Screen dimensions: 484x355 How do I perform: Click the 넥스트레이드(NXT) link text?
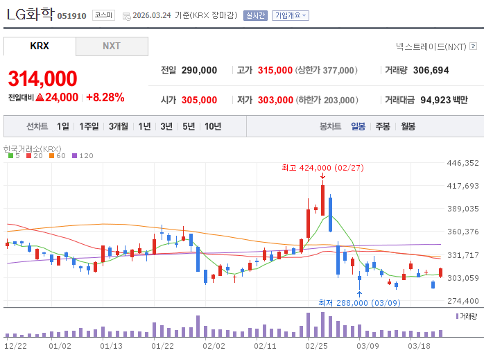pyautogui.click(x=431, y=46)
